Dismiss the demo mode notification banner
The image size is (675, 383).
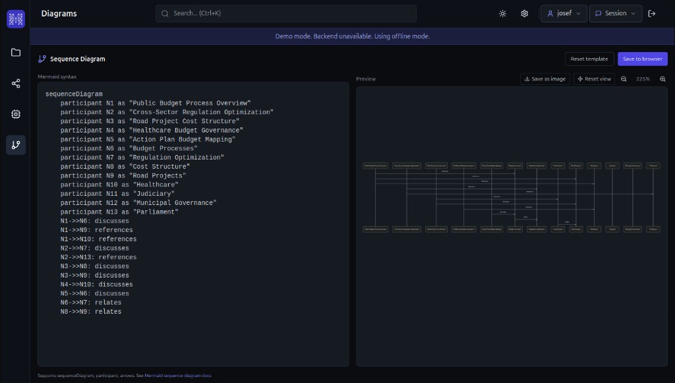(x=353, y=36)
